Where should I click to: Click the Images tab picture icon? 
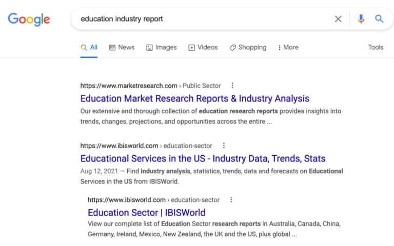click(149, 48)
